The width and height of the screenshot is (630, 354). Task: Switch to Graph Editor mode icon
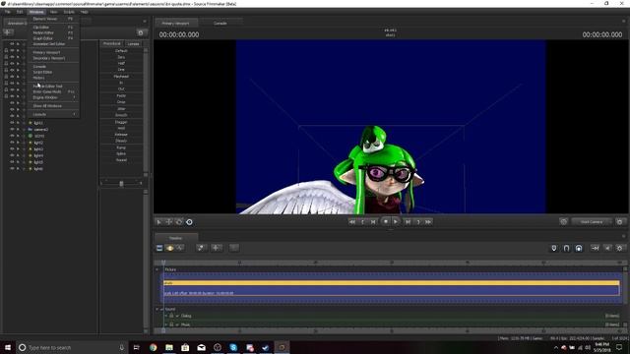[x=179, y=248]
